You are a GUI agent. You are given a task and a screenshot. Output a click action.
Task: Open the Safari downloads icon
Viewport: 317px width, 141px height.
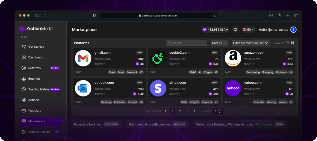coord(271,15)
